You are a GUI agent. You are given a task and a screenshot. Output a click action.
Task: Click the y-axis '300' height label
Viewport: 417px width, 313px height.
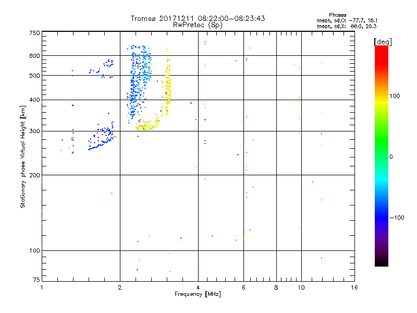click(34, 131)
